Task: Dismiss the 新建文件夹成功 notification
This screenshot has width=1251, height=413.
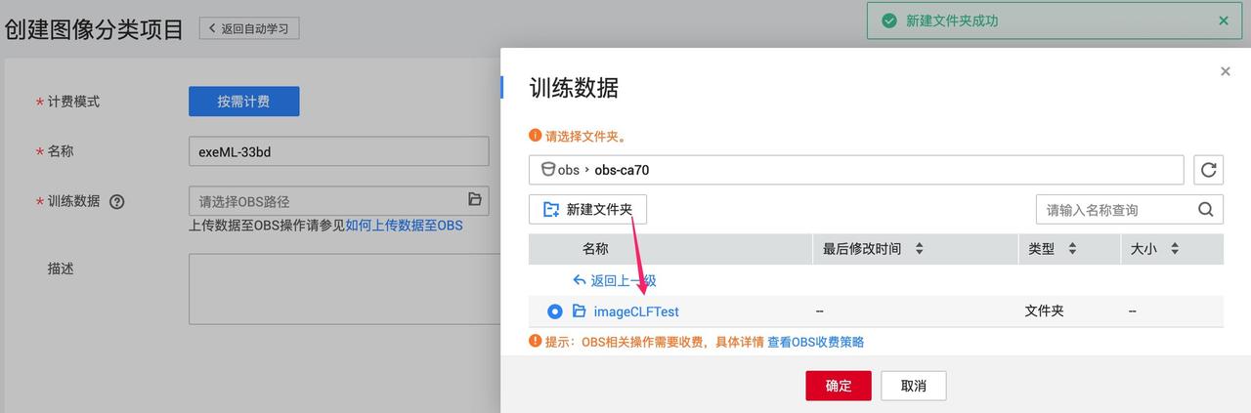Action: tap(1224, 21)
